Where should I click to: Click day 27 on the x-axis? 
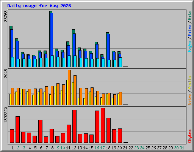click(159, 148)
